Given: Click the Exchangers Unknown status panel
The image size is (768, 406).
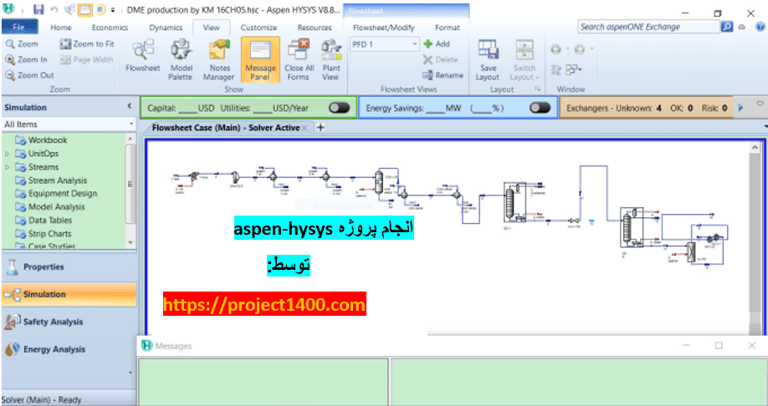Looking at the screenshot, I should pyautogui.click(x=646, y=108).
